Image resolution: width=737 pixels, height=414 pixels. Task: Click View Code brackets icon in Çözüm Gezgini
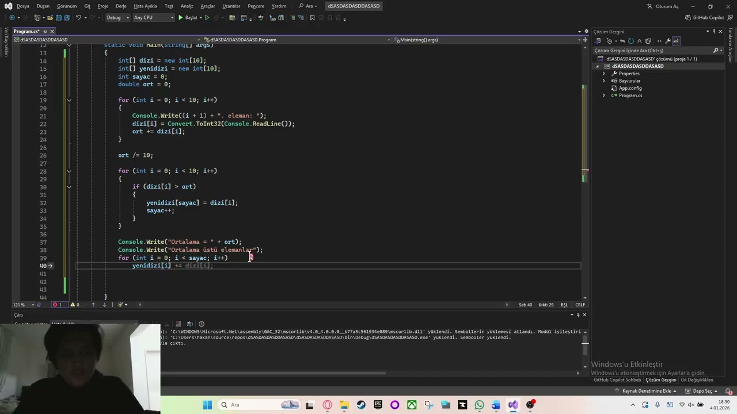[659, 41]
